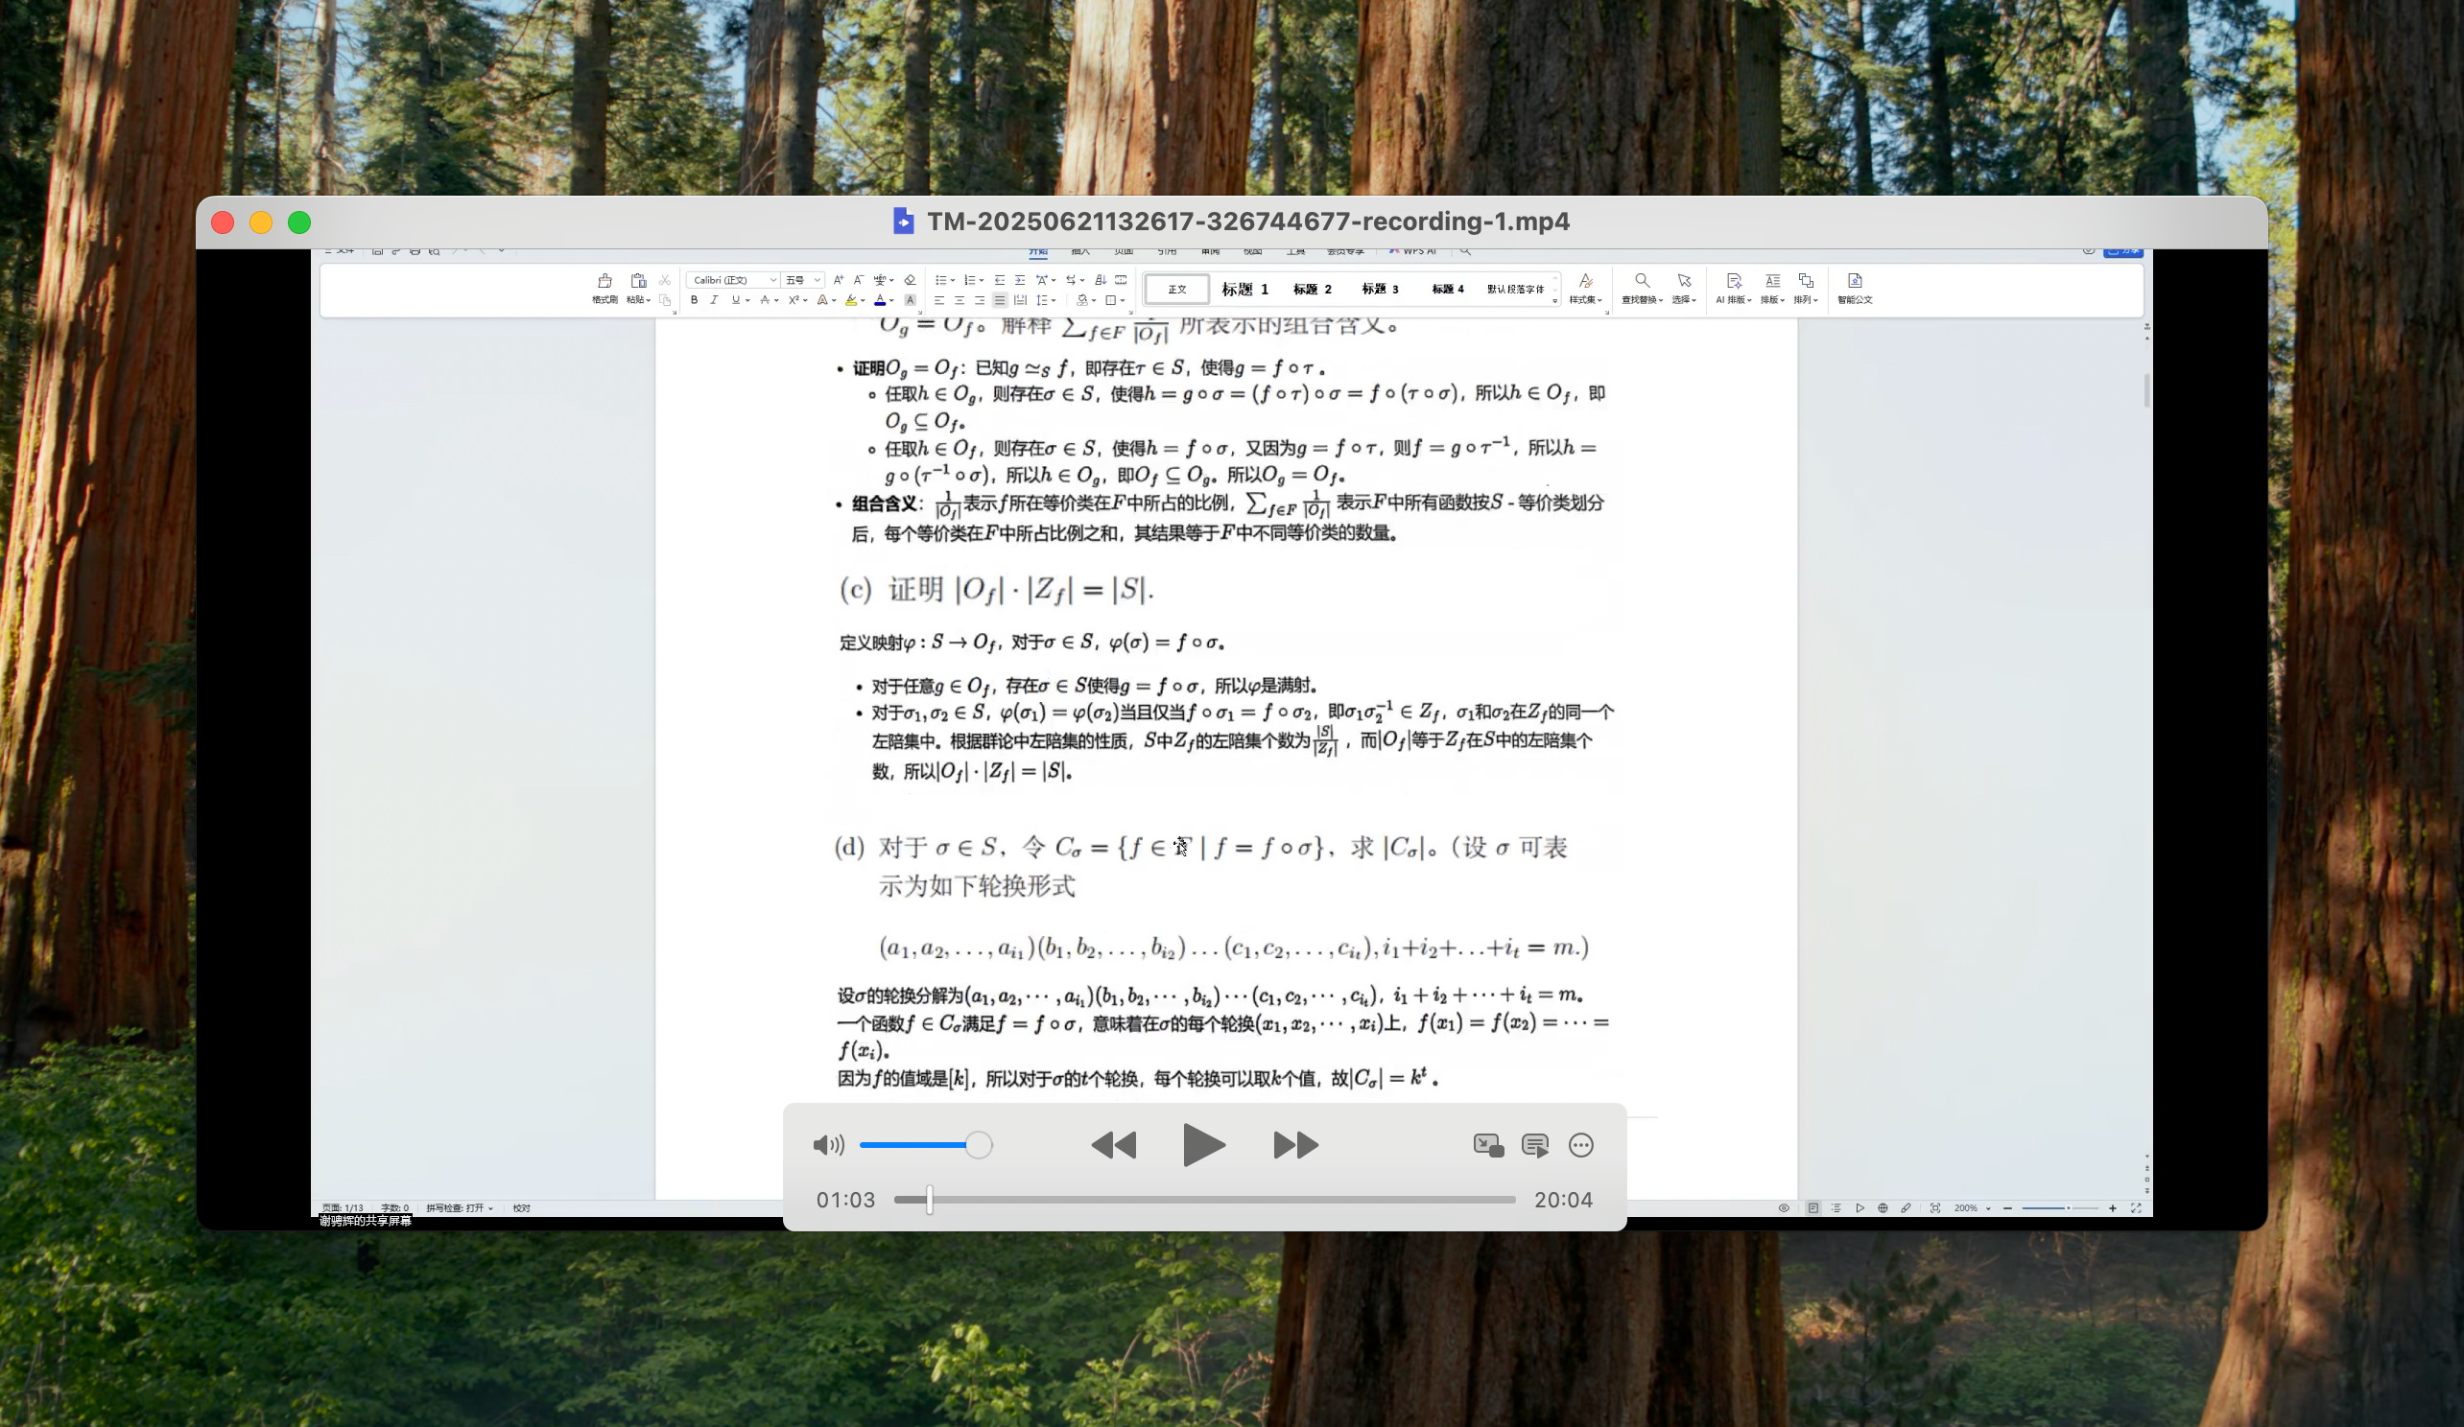Click the Format Painter (格式刷) icon

(x=604, y=282)
